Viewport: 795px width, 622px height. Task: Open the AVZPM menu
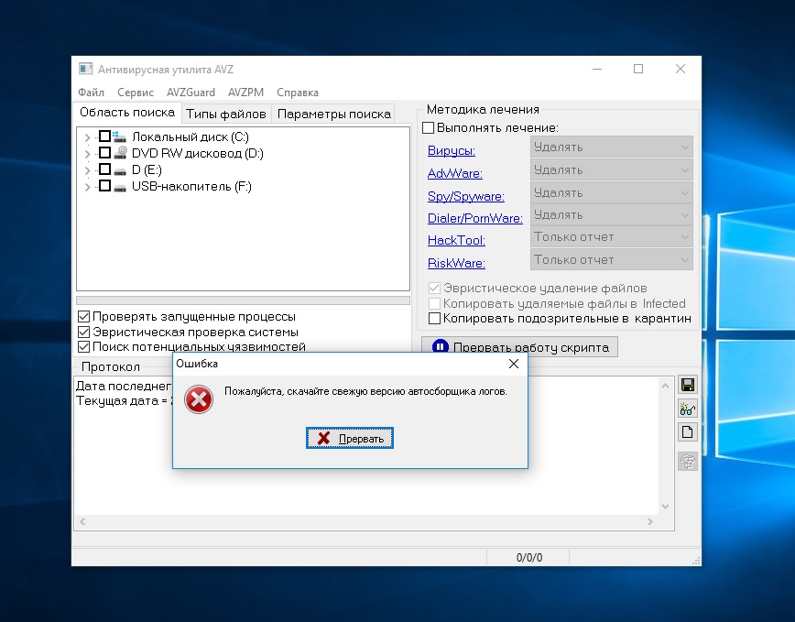click(x=245, y=93)
